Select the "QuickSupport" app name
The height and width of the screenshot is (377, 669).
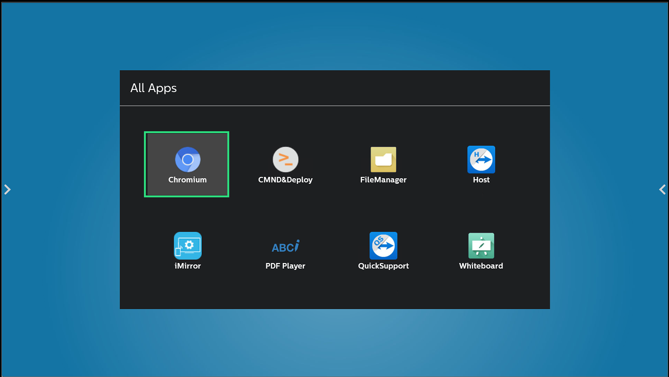pos(383,266)
